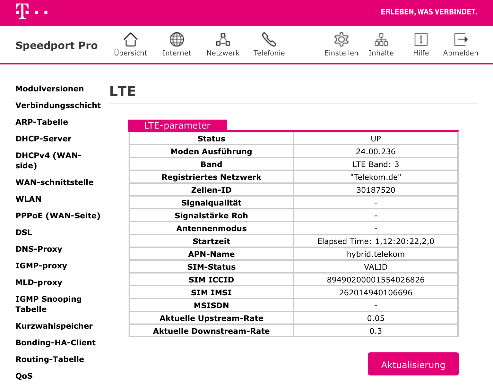
Task: Click the upstream rate value 0.05
Action: (376, 318)
